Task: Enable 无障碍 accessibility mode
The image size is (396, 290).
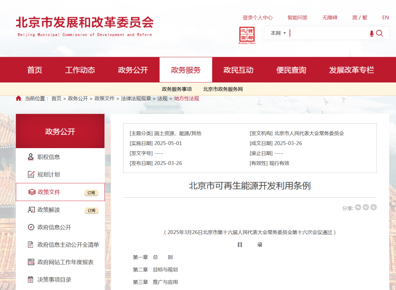Action: pos(330,18)
